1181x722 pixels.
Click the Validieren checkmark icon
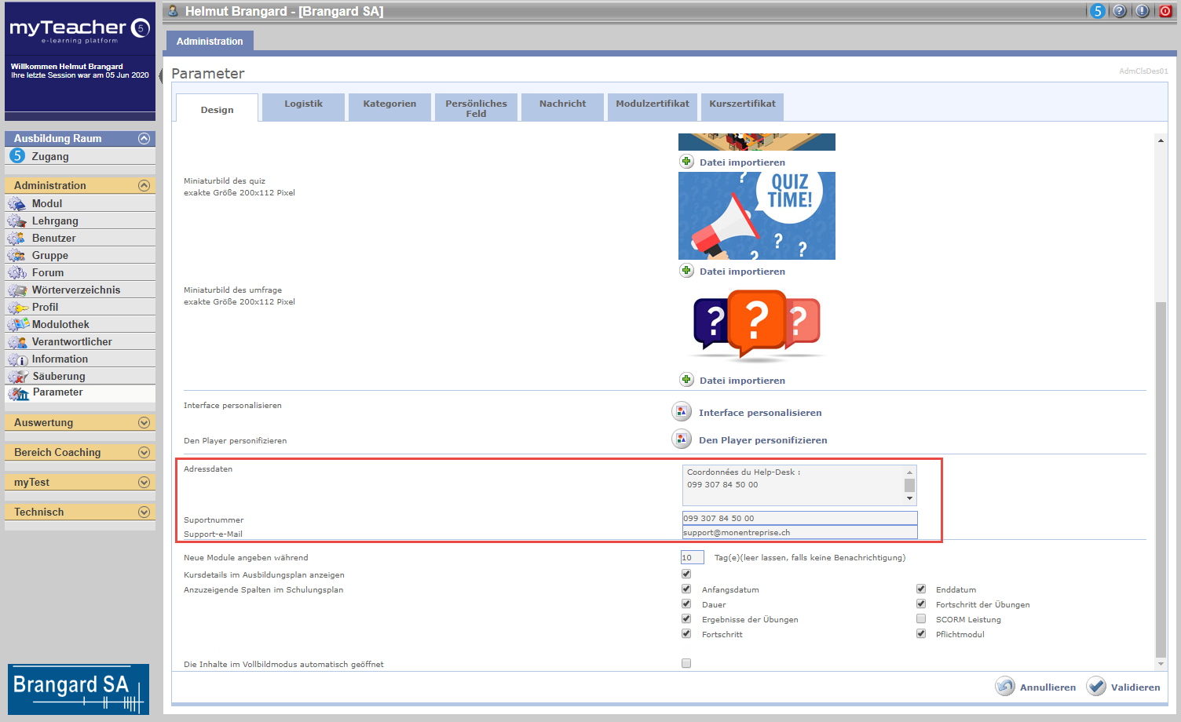tap(1096, 687)
